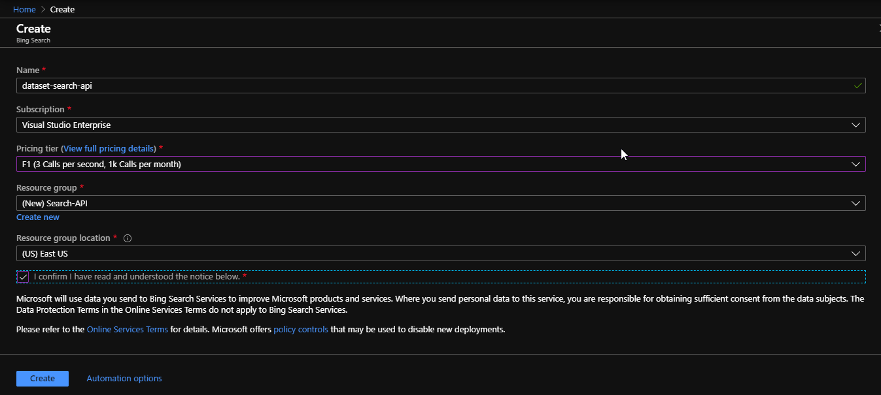Click the green validation checkmark in Name field
Screen dimensions: 881x395
[857, 86]
